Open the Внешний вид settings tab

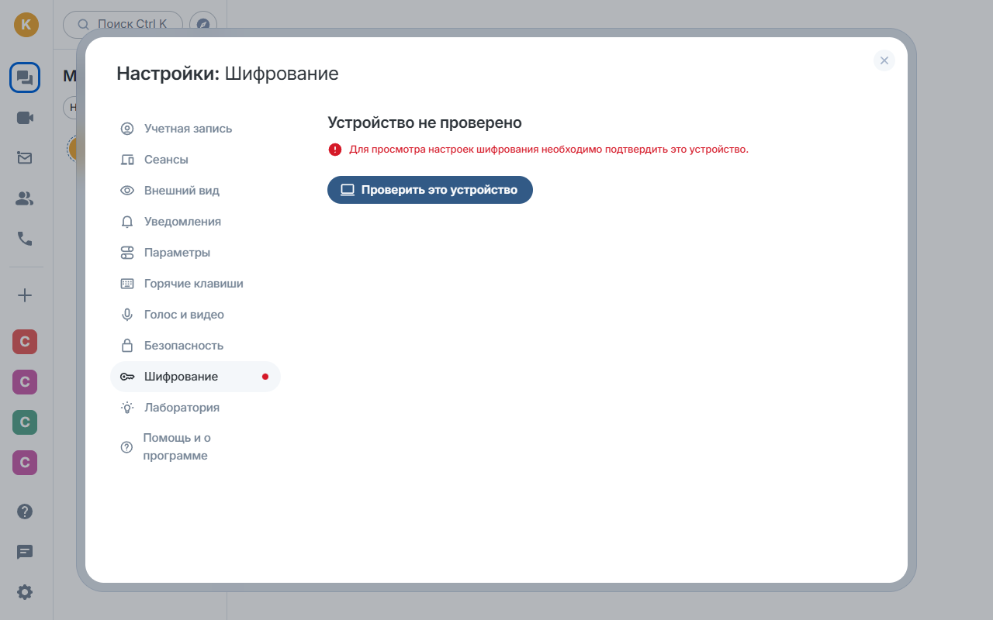(x=195, y=191)
